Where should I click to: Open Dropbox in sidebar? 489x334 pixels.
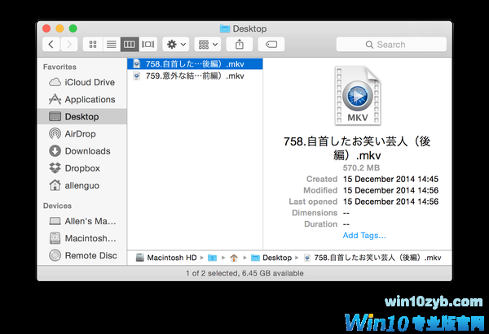pyautogui.click(x=82, y=168)
